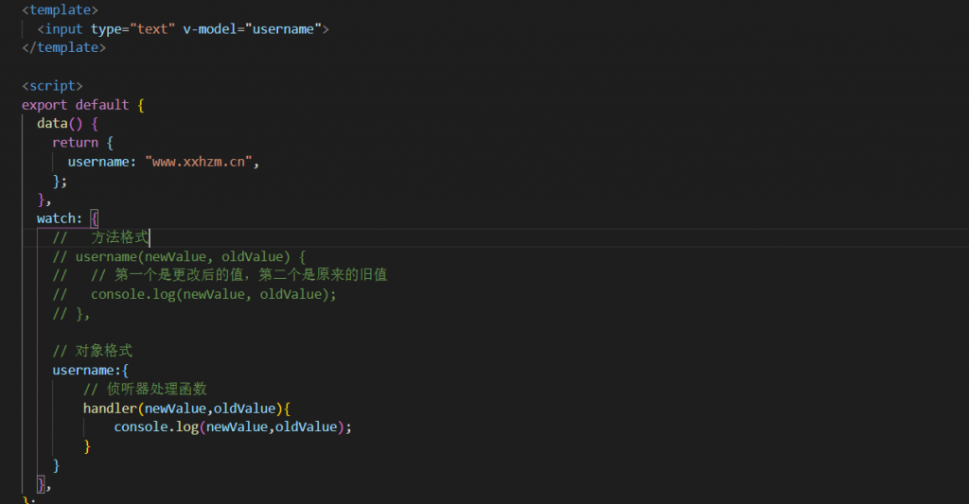Click the v-model="username" attribute

tap(252, 28)
